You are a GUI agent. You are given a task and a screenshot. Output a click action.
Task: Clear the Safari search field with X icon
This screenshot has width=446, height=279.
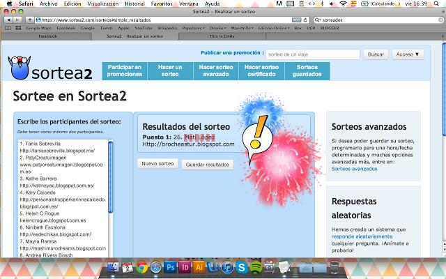pos(440,20)
